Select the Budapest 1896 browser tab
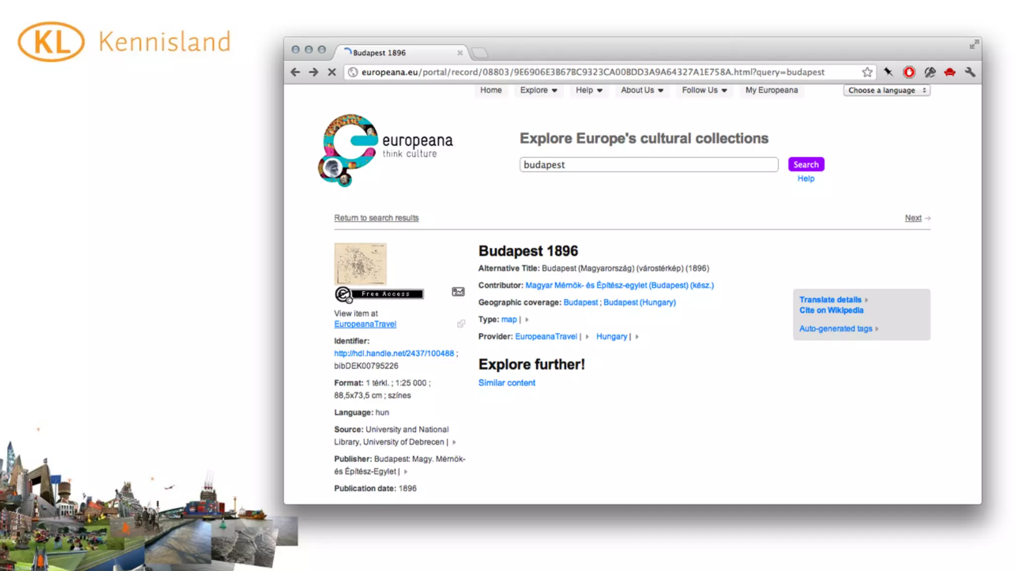Viewport: 1015px width, 571px height. tap(379, 53)
